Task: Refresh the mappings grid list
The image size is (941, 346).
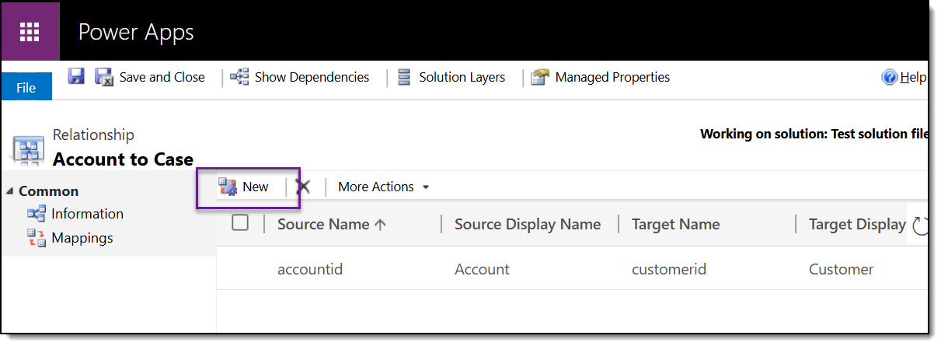Action: click(x=920, y=225)
